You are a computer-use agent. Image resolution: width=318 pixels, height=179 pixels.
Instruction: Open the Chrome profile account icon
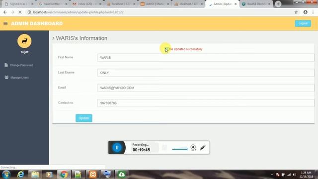click(x=305, y=12)
